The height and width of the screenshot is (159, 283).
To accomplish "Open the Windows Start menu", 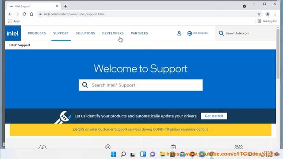I will click(114, 154).
